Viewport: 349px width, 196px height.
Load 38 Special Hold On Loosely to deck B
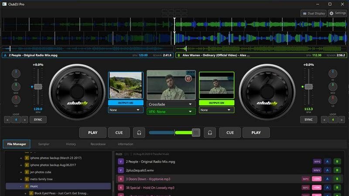pos(337,188)
